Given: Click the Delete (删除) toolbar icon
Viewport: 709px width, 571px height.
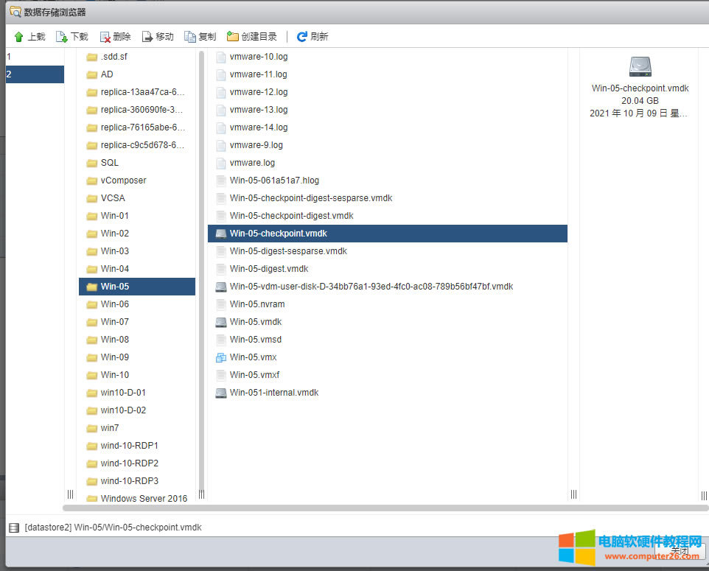Looking at the screenshot, I should pyautogui.click(x=105, y=37).
